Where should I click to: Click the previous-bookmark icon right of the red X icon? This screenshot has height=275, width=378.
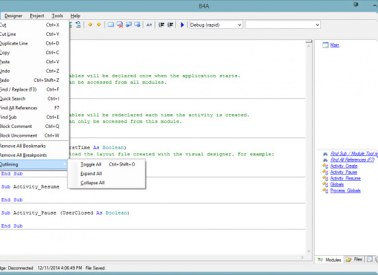(x=129, y=25)
